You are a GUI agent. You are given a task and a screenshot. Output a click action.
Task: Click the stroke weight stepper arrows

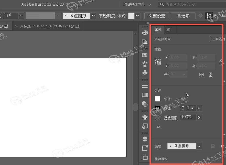coord(183,108)
